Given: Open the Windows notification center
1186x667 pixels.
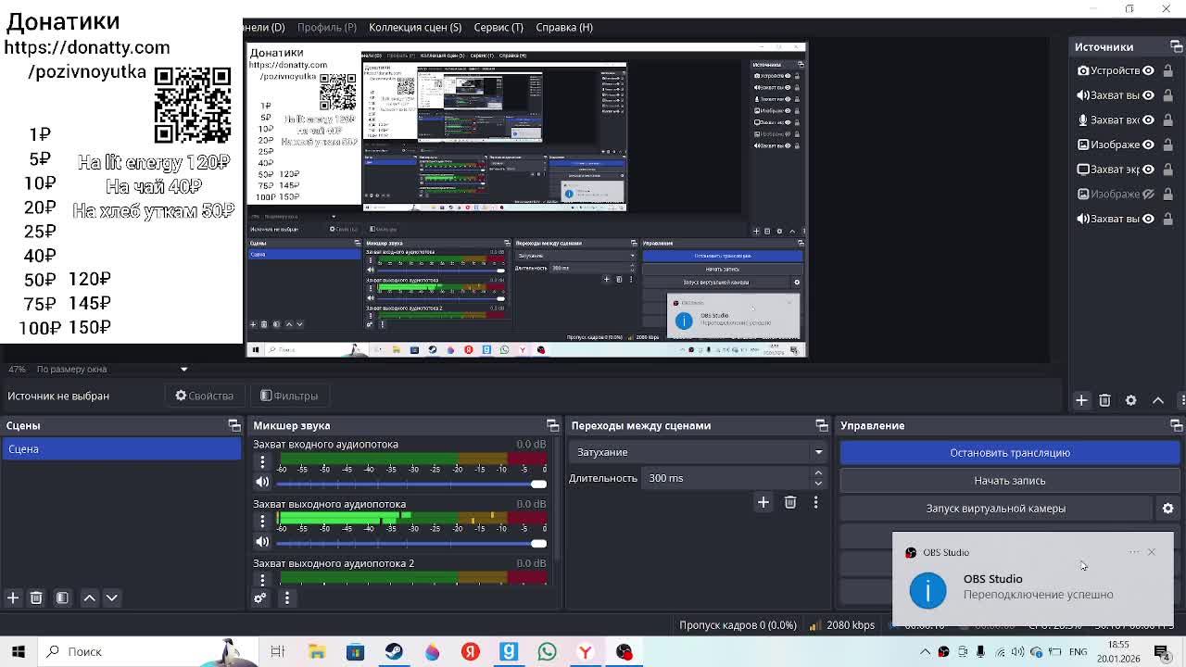Looking at the screenshot, I should (x=1162, y=651).
